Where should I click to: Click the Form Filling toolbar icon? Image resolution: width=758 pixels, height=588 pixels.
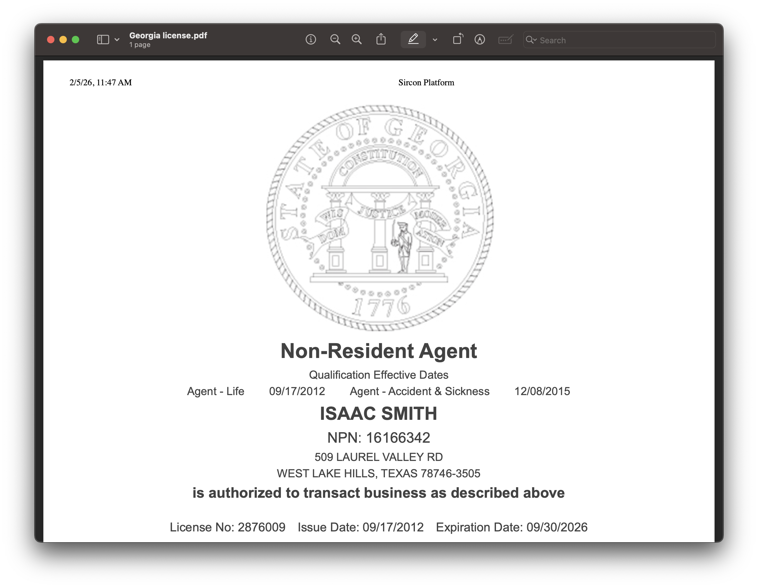505,40
